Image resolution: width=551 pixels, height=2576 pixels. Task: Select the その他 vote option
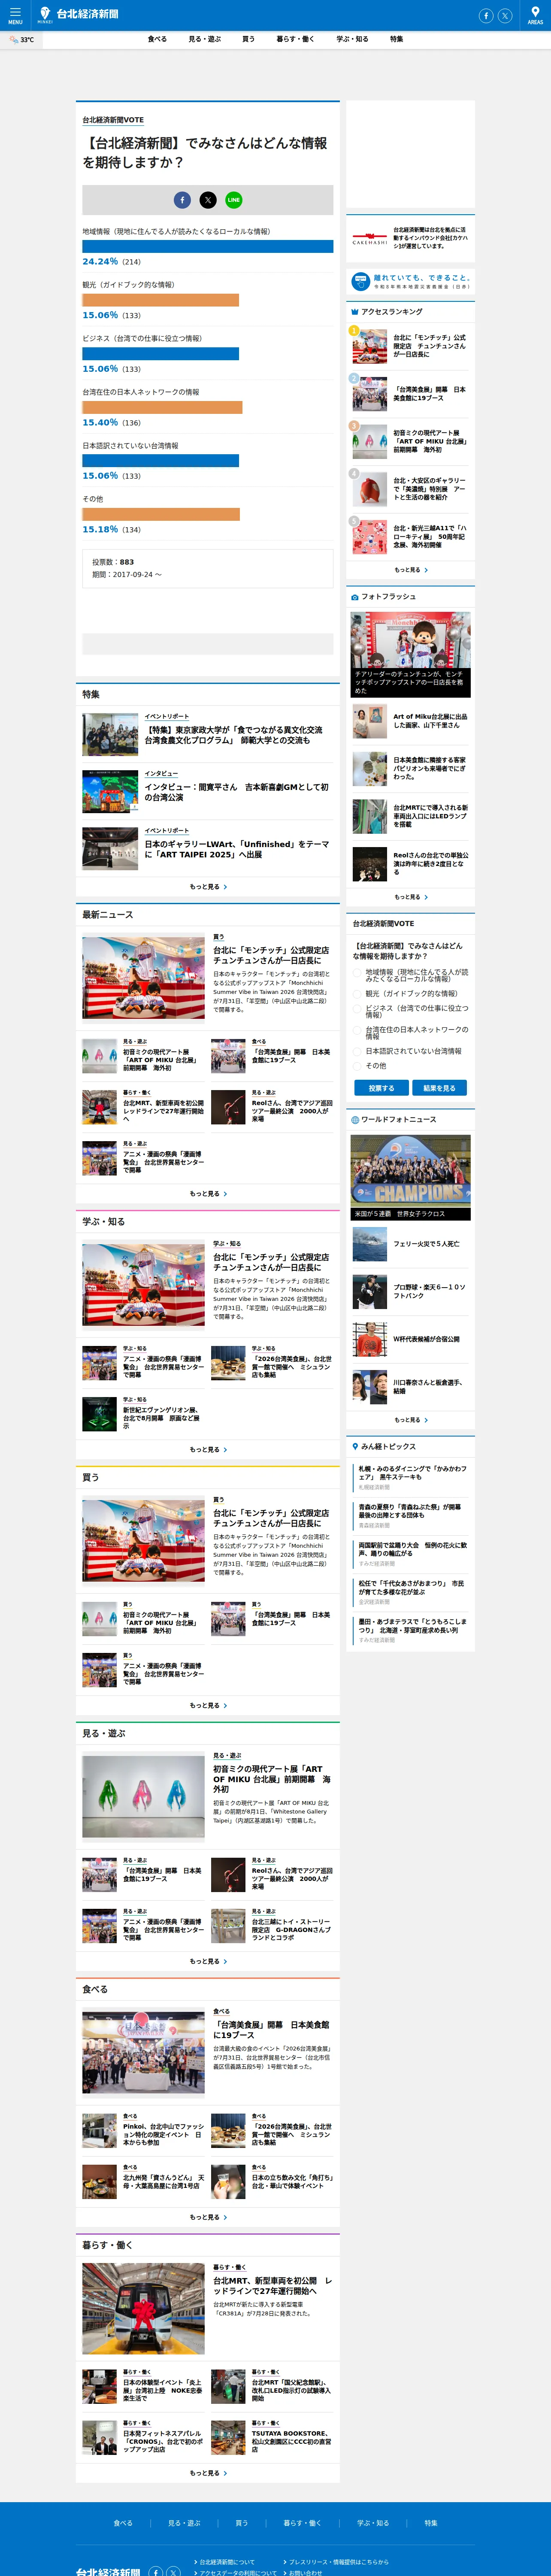pyautogui.click(x=357, y=1066)
